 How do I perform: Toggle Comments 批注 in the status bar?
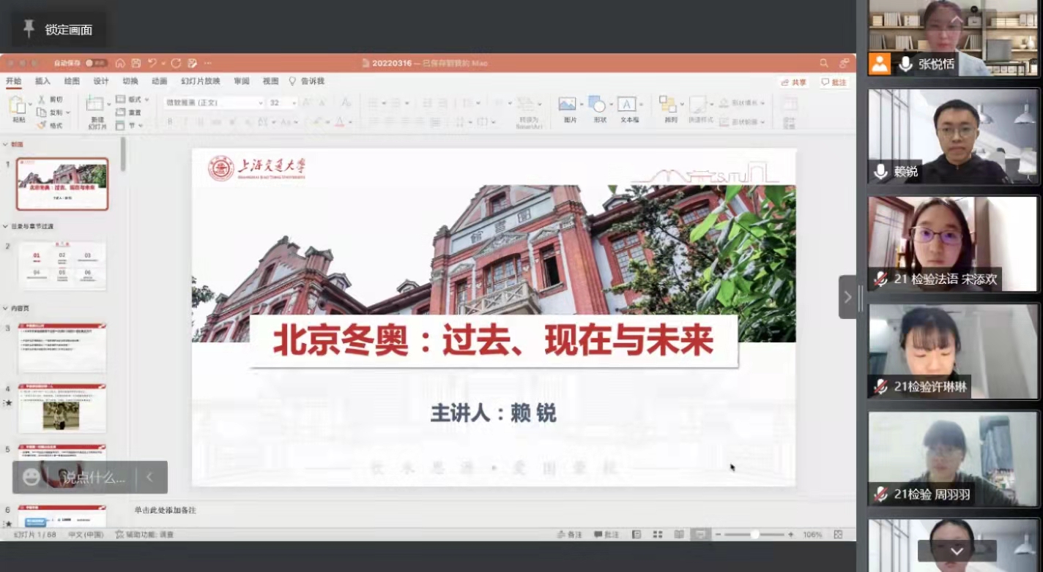607,535
